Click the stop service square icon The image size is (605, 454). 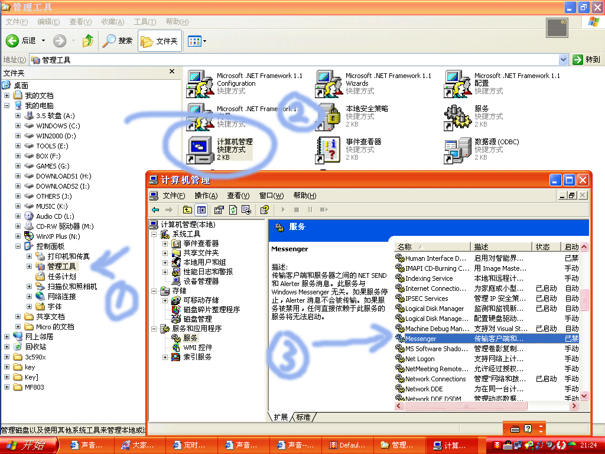point(297,210)
